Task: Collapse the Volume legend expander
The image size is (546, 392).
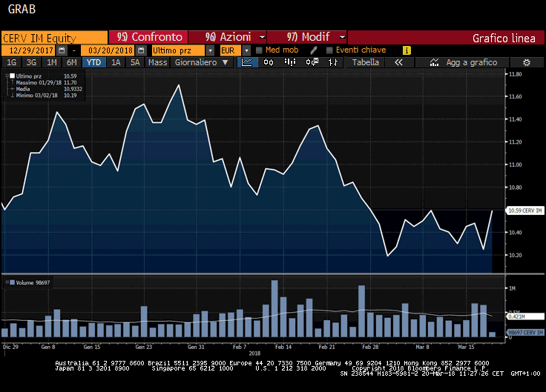Action: pyautogui.click(x=7, y=282)
